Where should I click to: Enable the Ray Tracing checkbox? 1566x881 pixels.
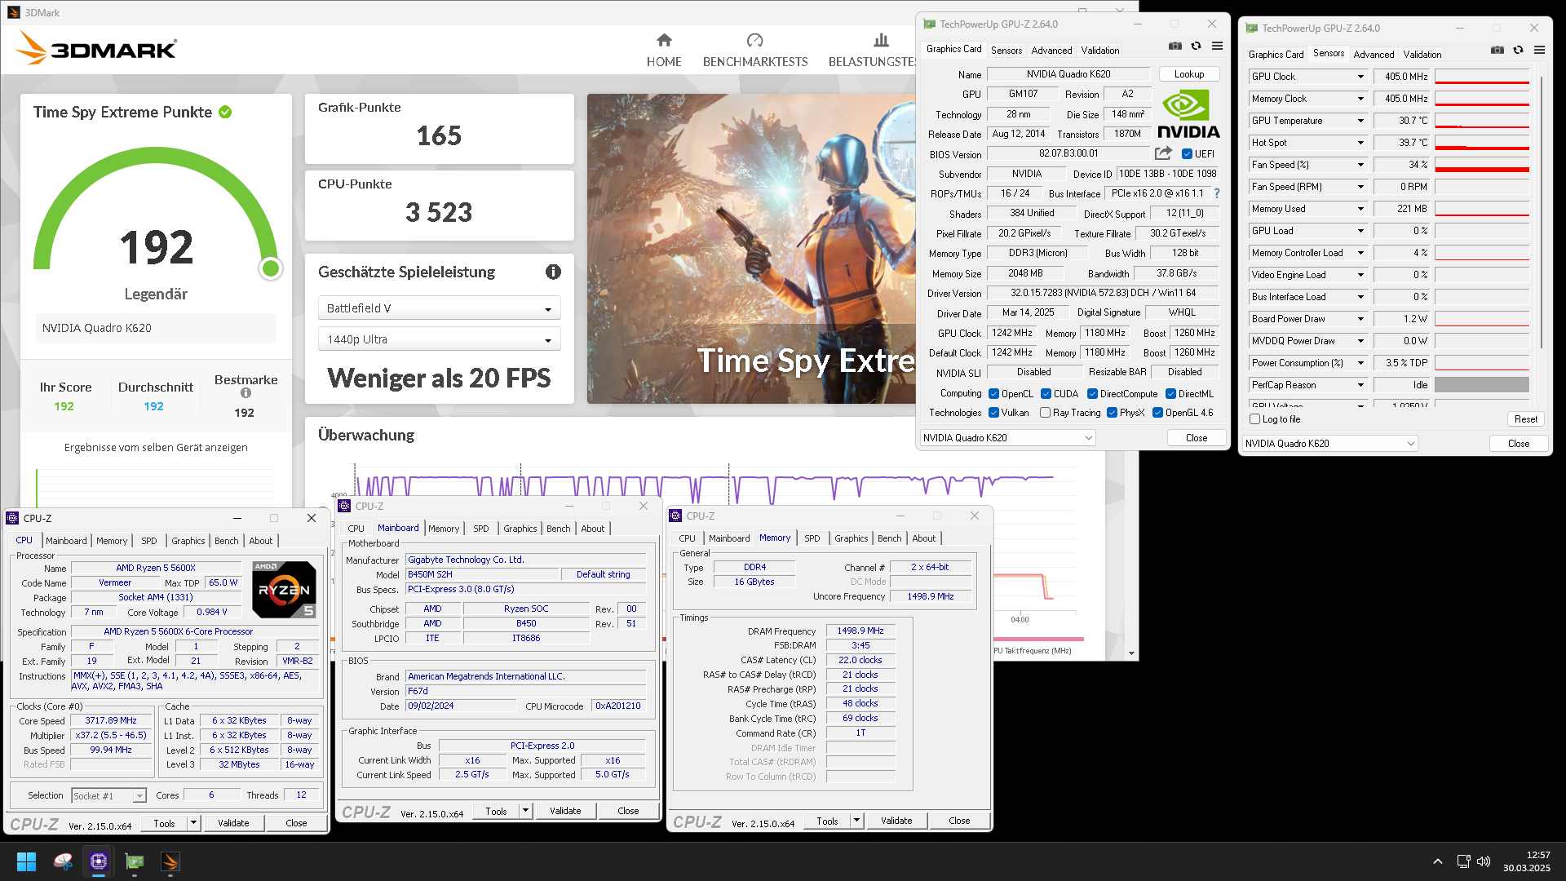click(x=1045, y=413)
